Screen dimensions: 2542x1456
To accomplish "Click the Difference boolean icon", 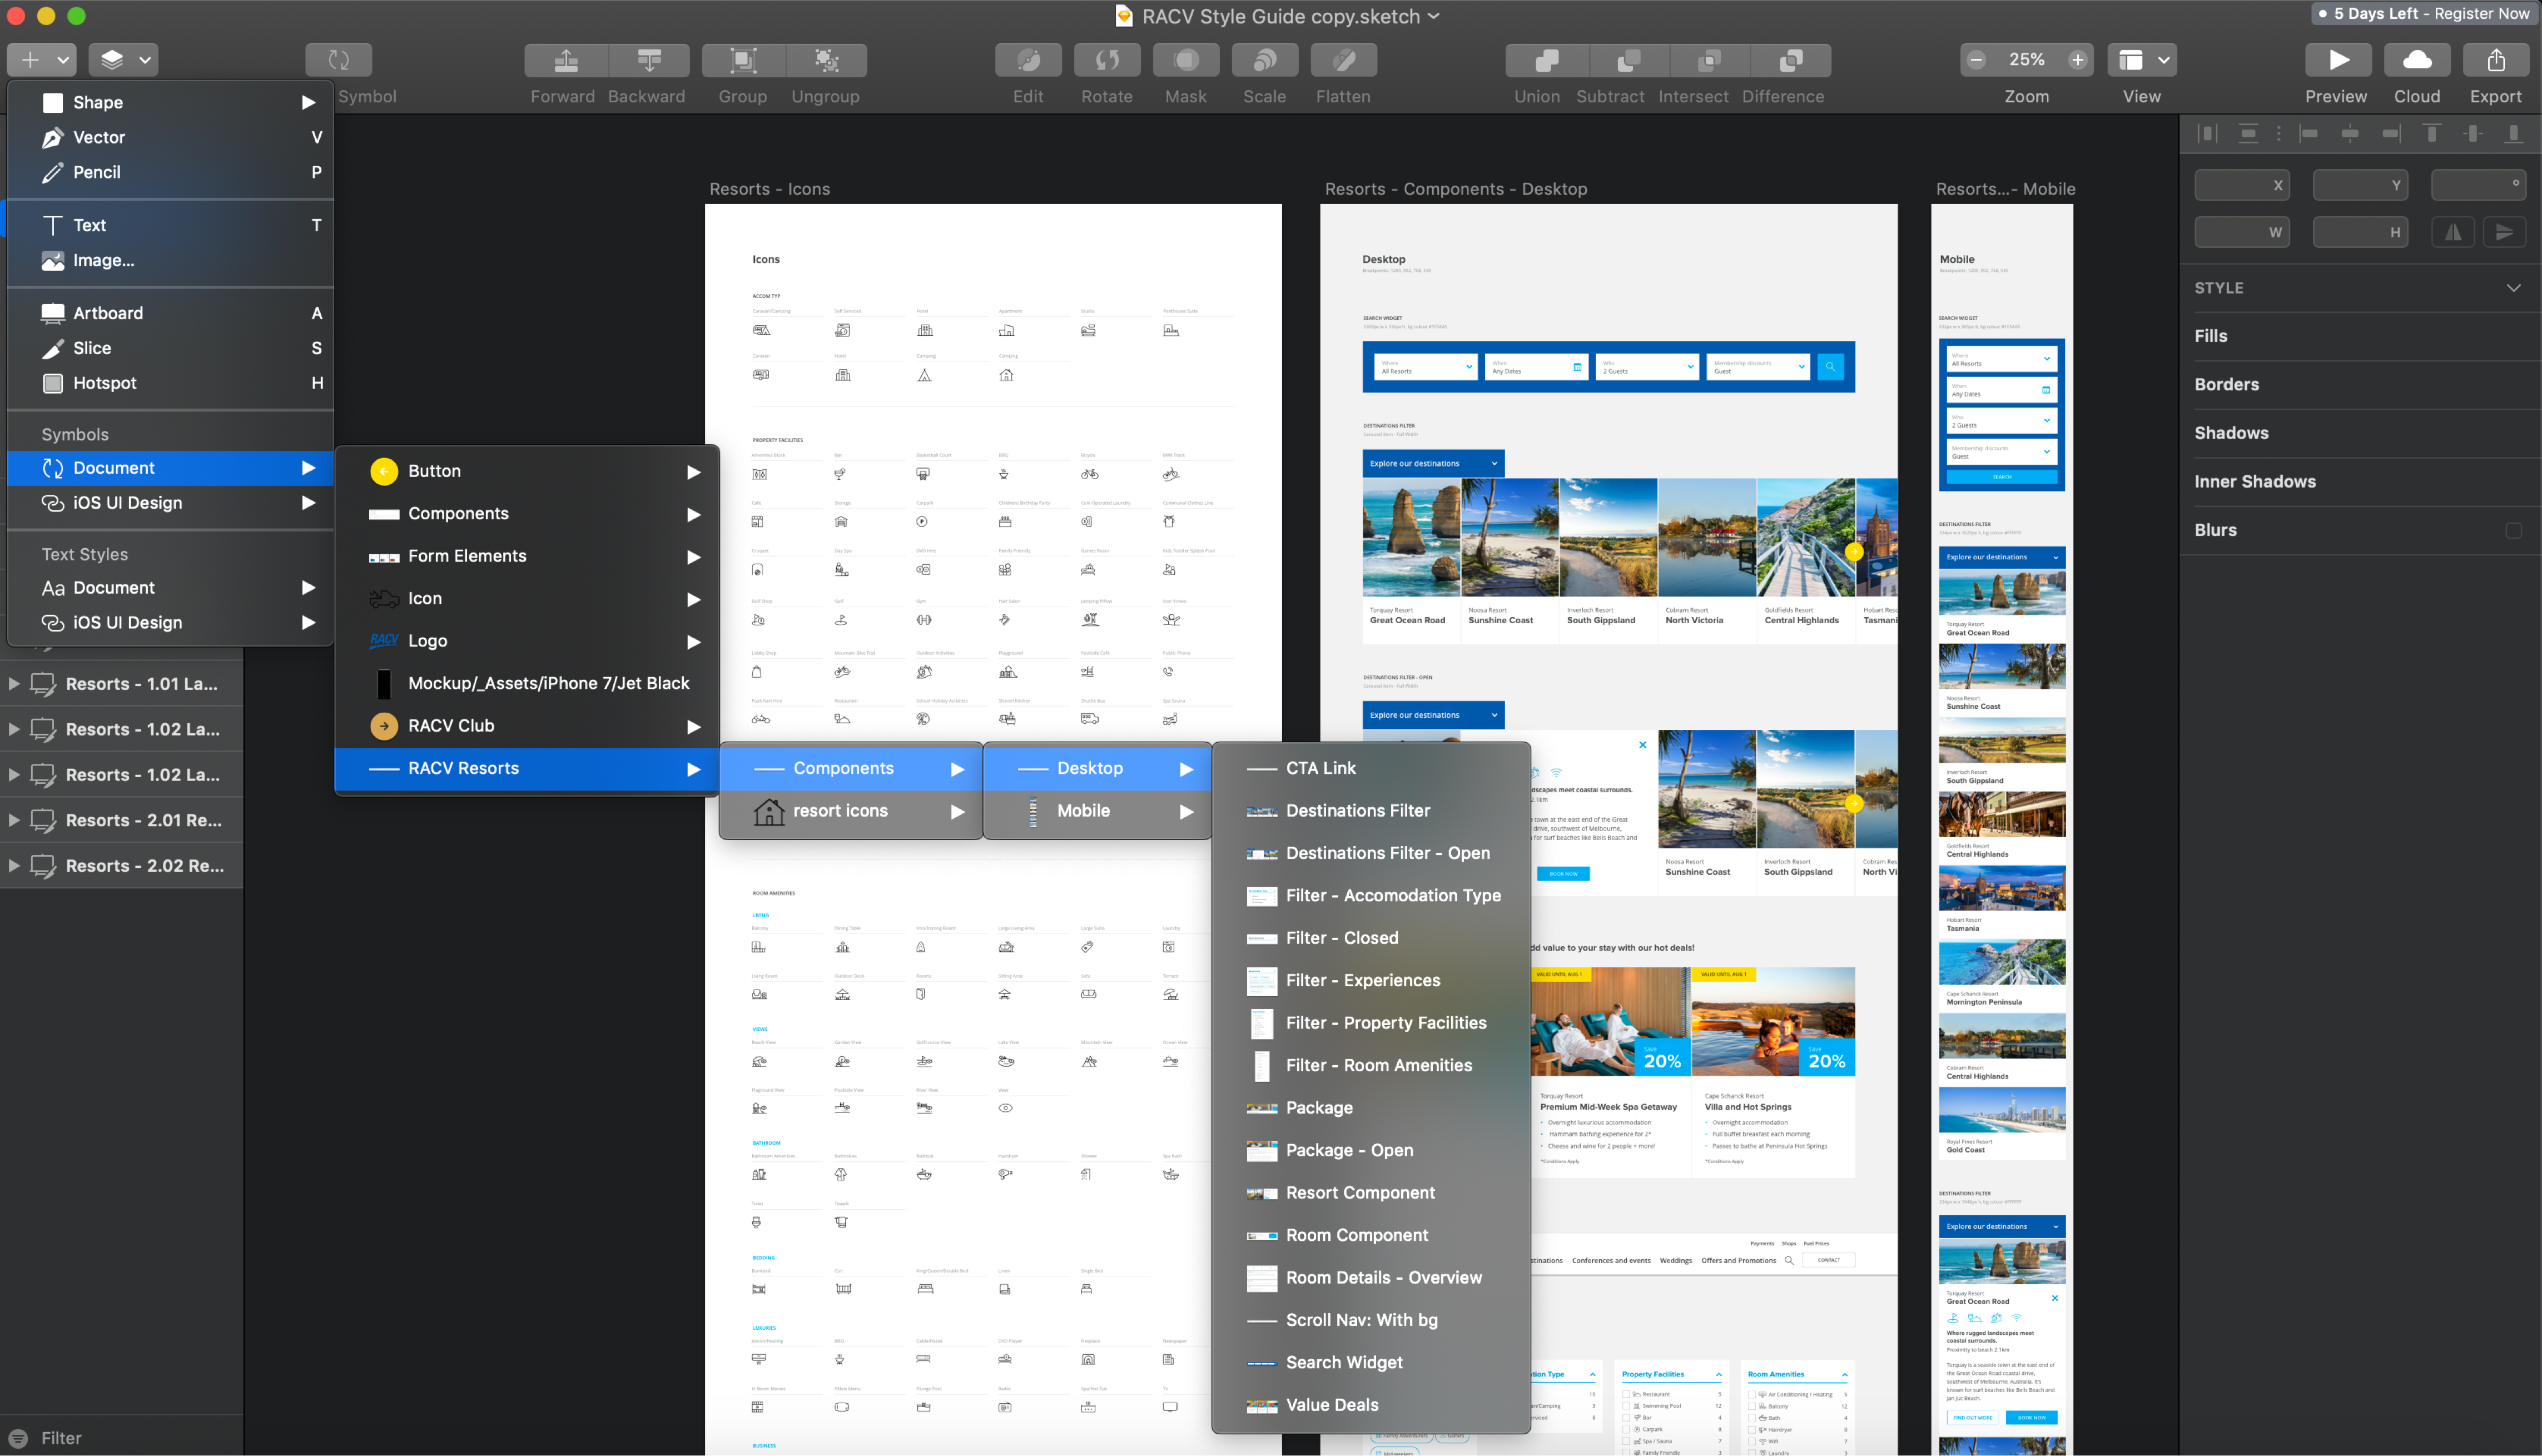I will [1791, 60].
